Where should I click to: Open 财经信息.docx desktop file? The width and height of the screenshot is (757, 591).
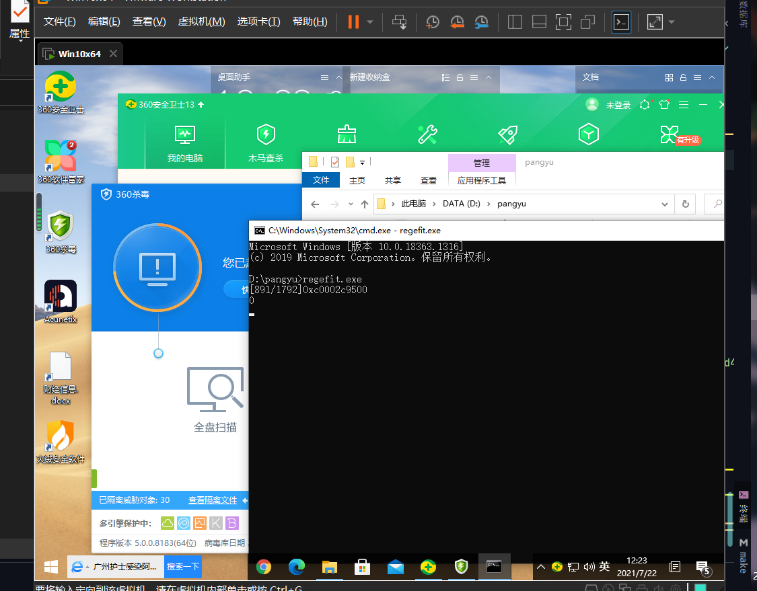61,378
